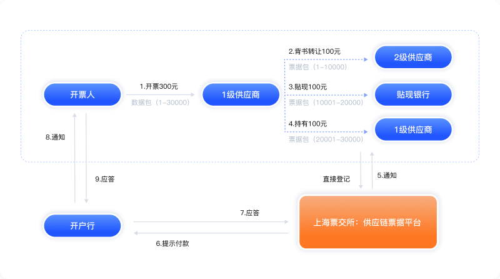Select the 7.应答 label
The height and width of the screenshot is (279, 500).
click(249, 213)
